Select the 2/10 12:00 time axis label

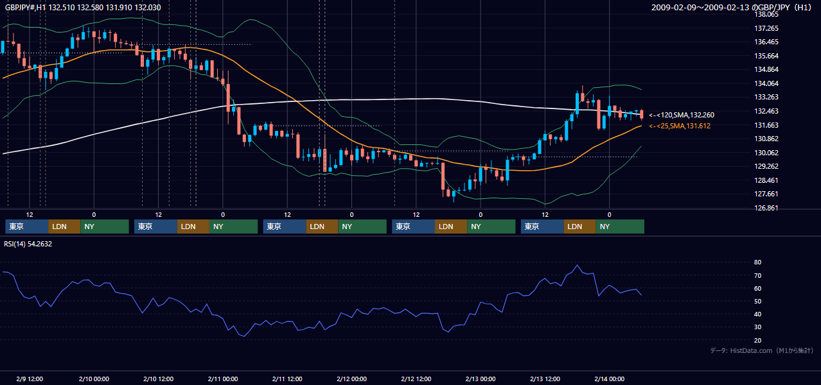pos(158,379)
